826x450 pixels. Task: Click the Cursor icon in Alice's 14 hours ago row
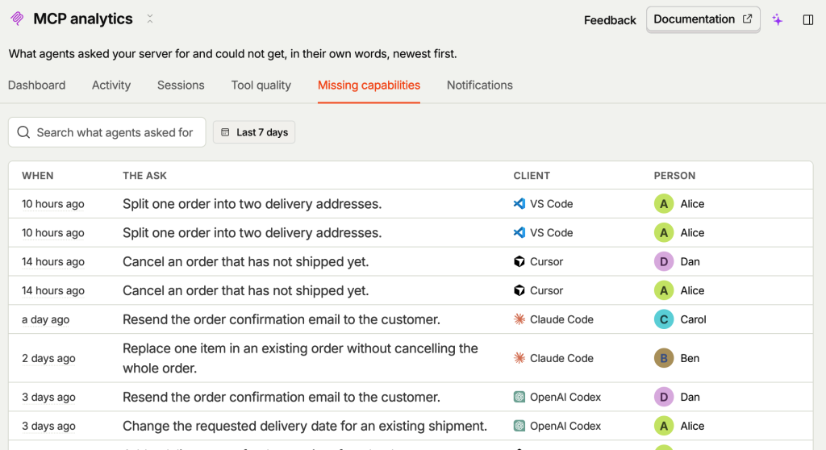[519, 291]
